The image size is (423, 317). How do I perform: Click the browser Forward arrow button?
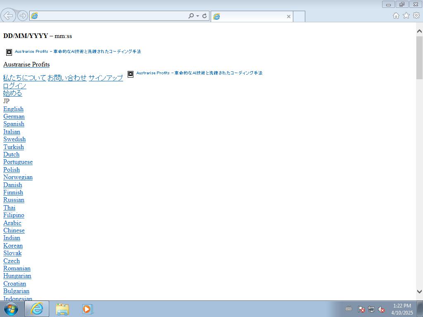pyautogui.click(x=23, y=16)
